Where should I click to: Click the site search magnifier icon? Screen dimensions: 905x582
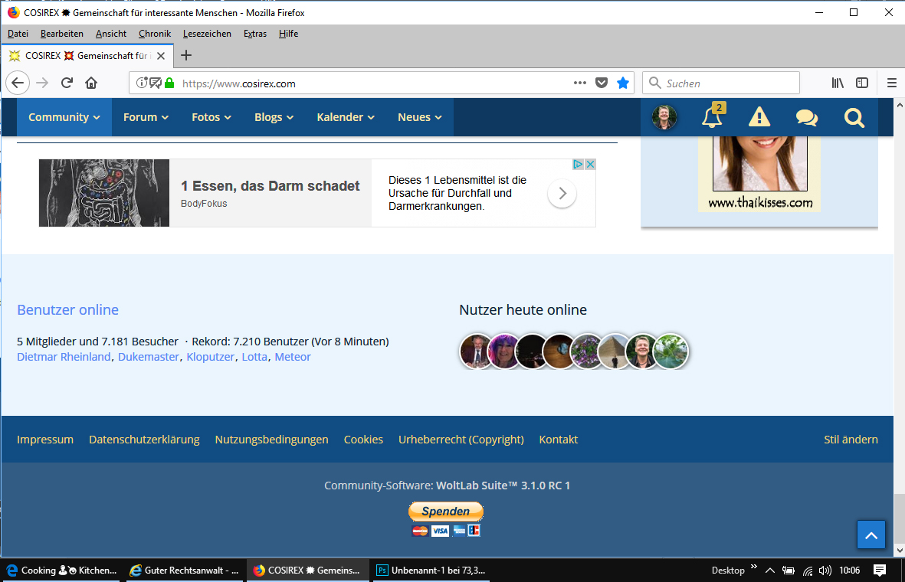(x=854, y=117)
